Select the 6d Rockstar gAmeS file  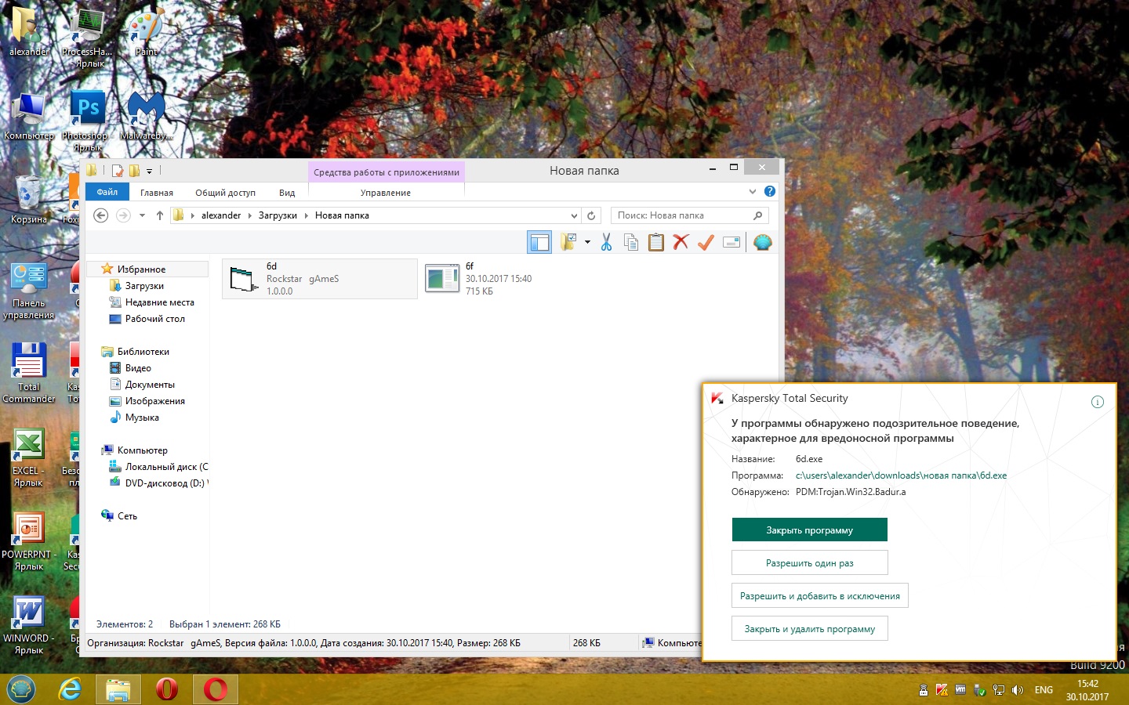point(320,279)
